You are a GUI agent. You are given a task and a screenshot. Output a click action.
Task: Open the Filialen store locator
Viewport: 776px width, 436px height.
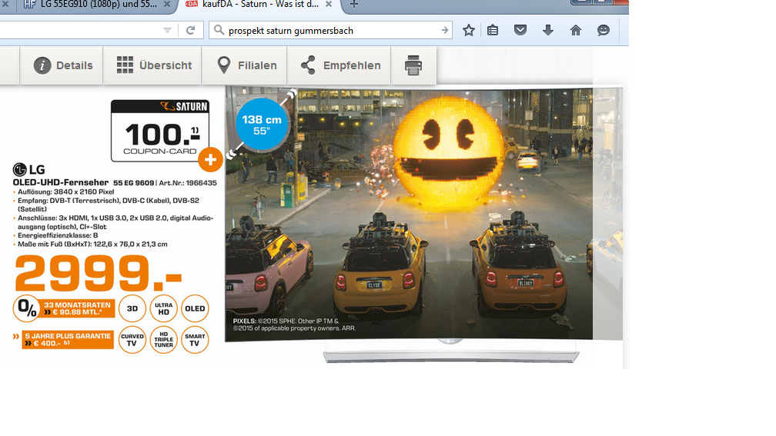click(x=245, y=65)
